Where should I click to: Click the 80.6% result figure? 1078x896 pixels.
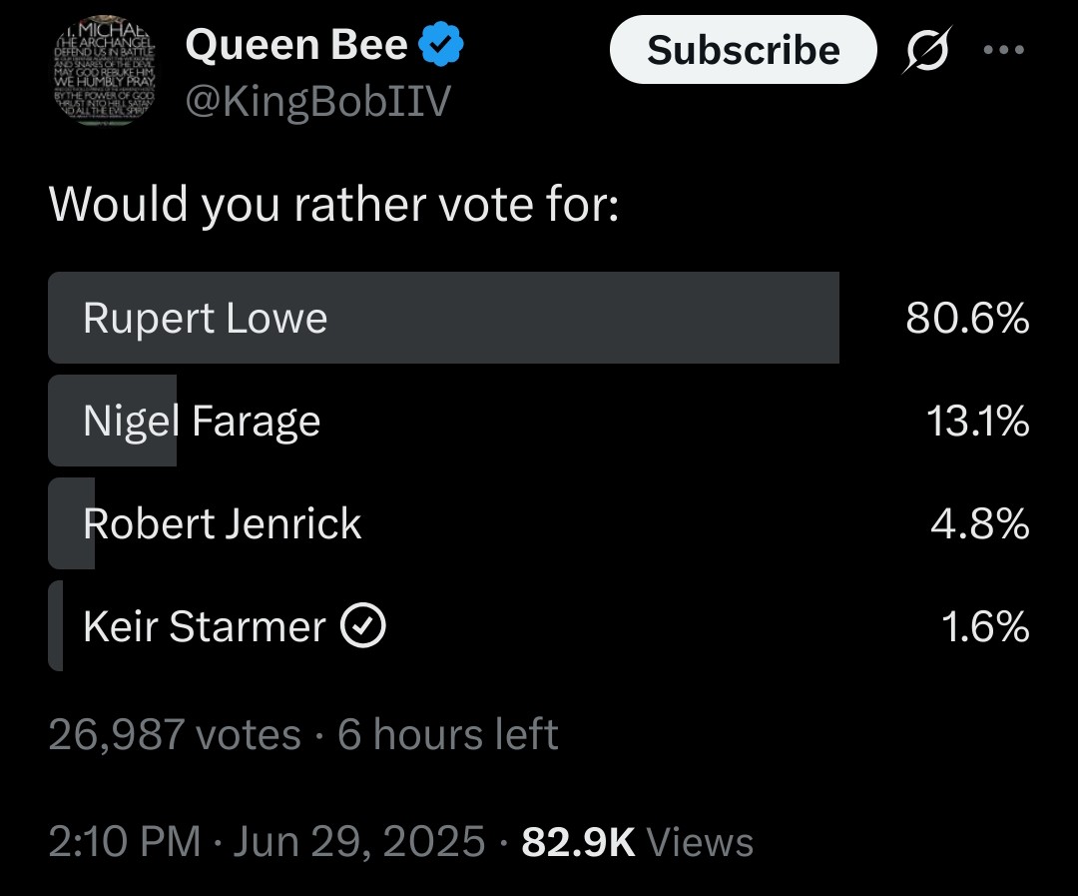click(967, 318)
